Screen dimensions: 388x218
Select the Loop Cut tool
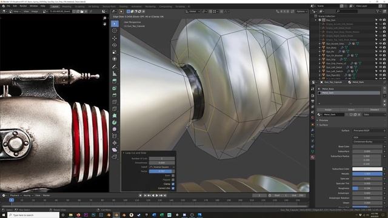[115, 102]
